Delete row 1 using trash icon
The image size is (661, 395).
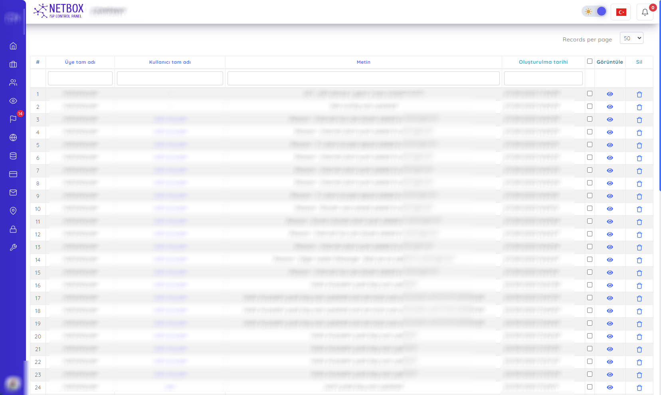(639, 94)
